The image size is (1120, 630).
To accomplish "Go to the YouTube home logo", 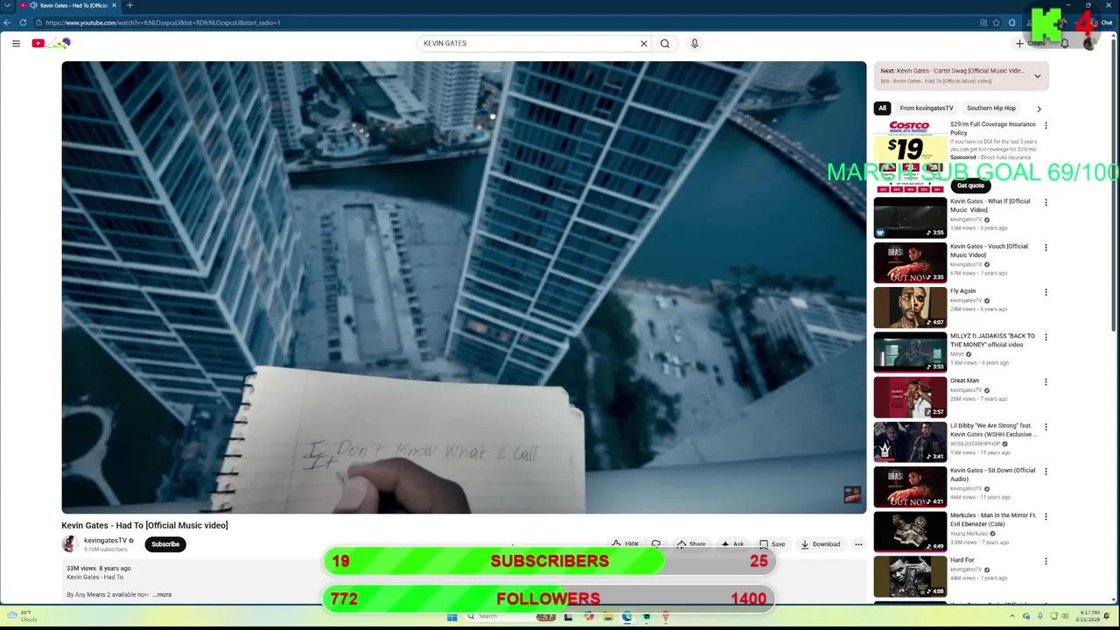I will coord(51,43).
